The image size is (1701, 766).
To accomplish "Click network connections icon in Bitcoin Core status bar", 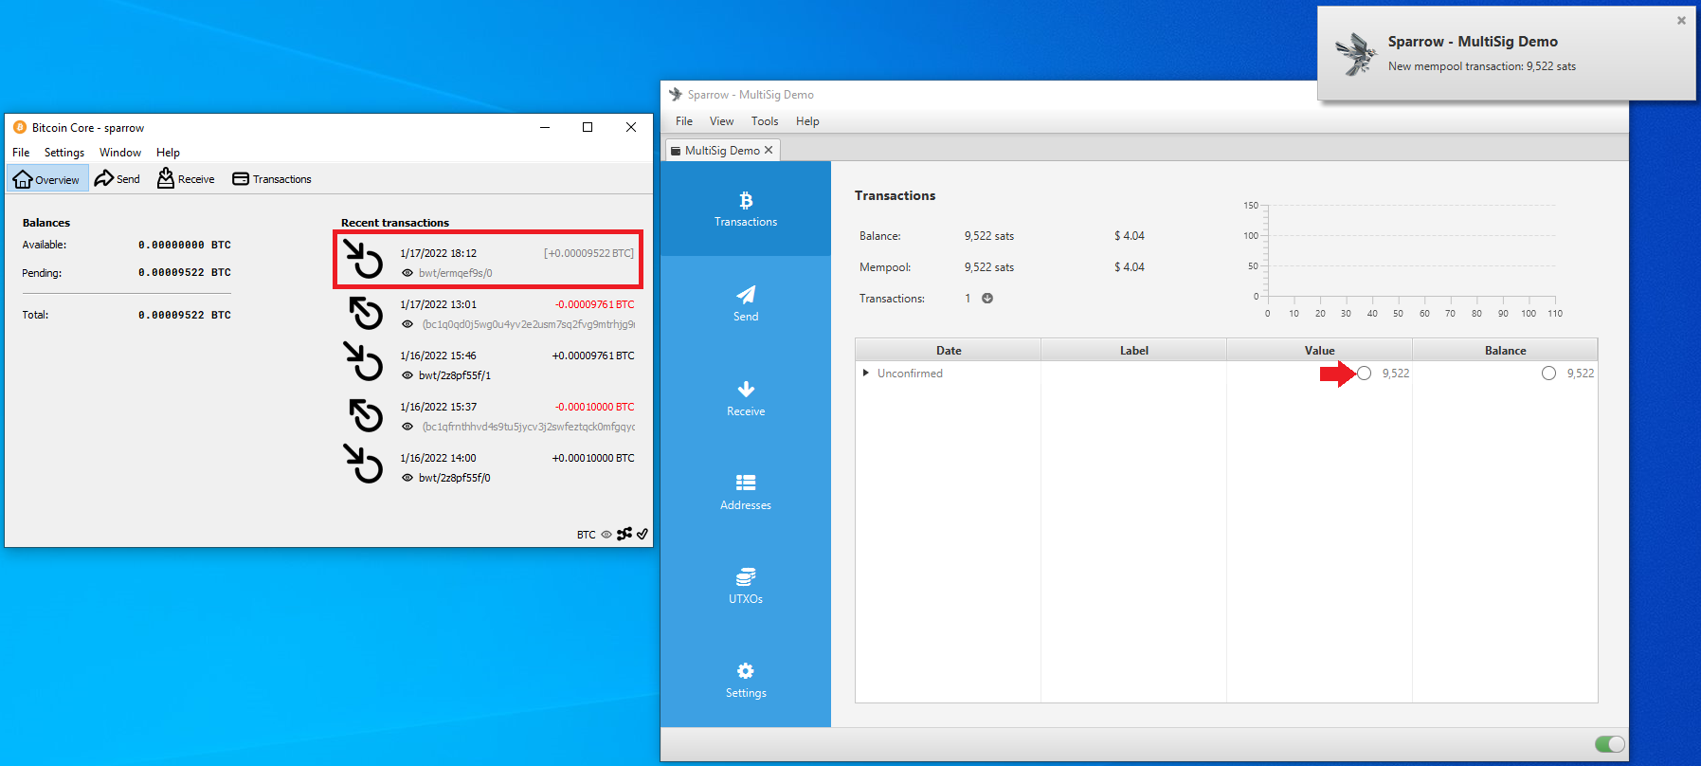I will 624,534.
